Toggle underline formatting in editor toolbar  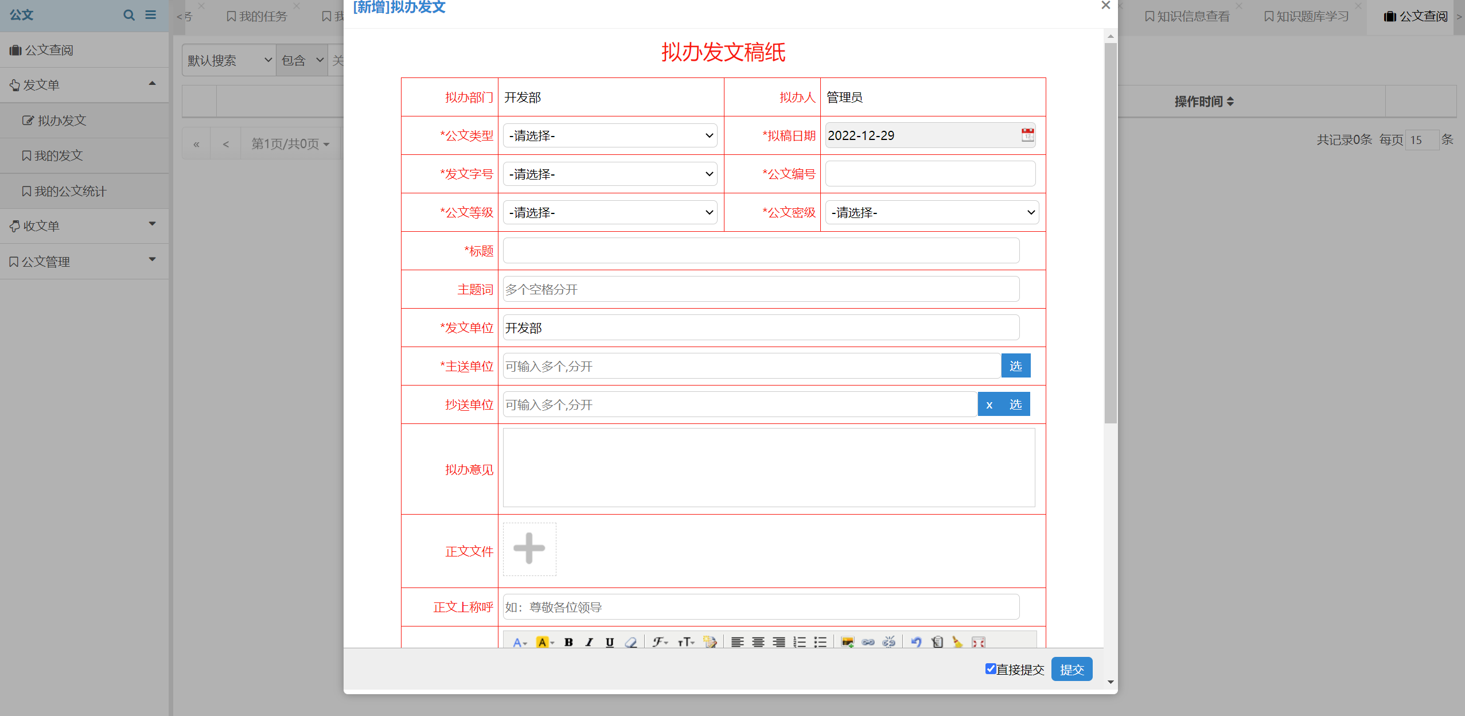coord(610,642)
